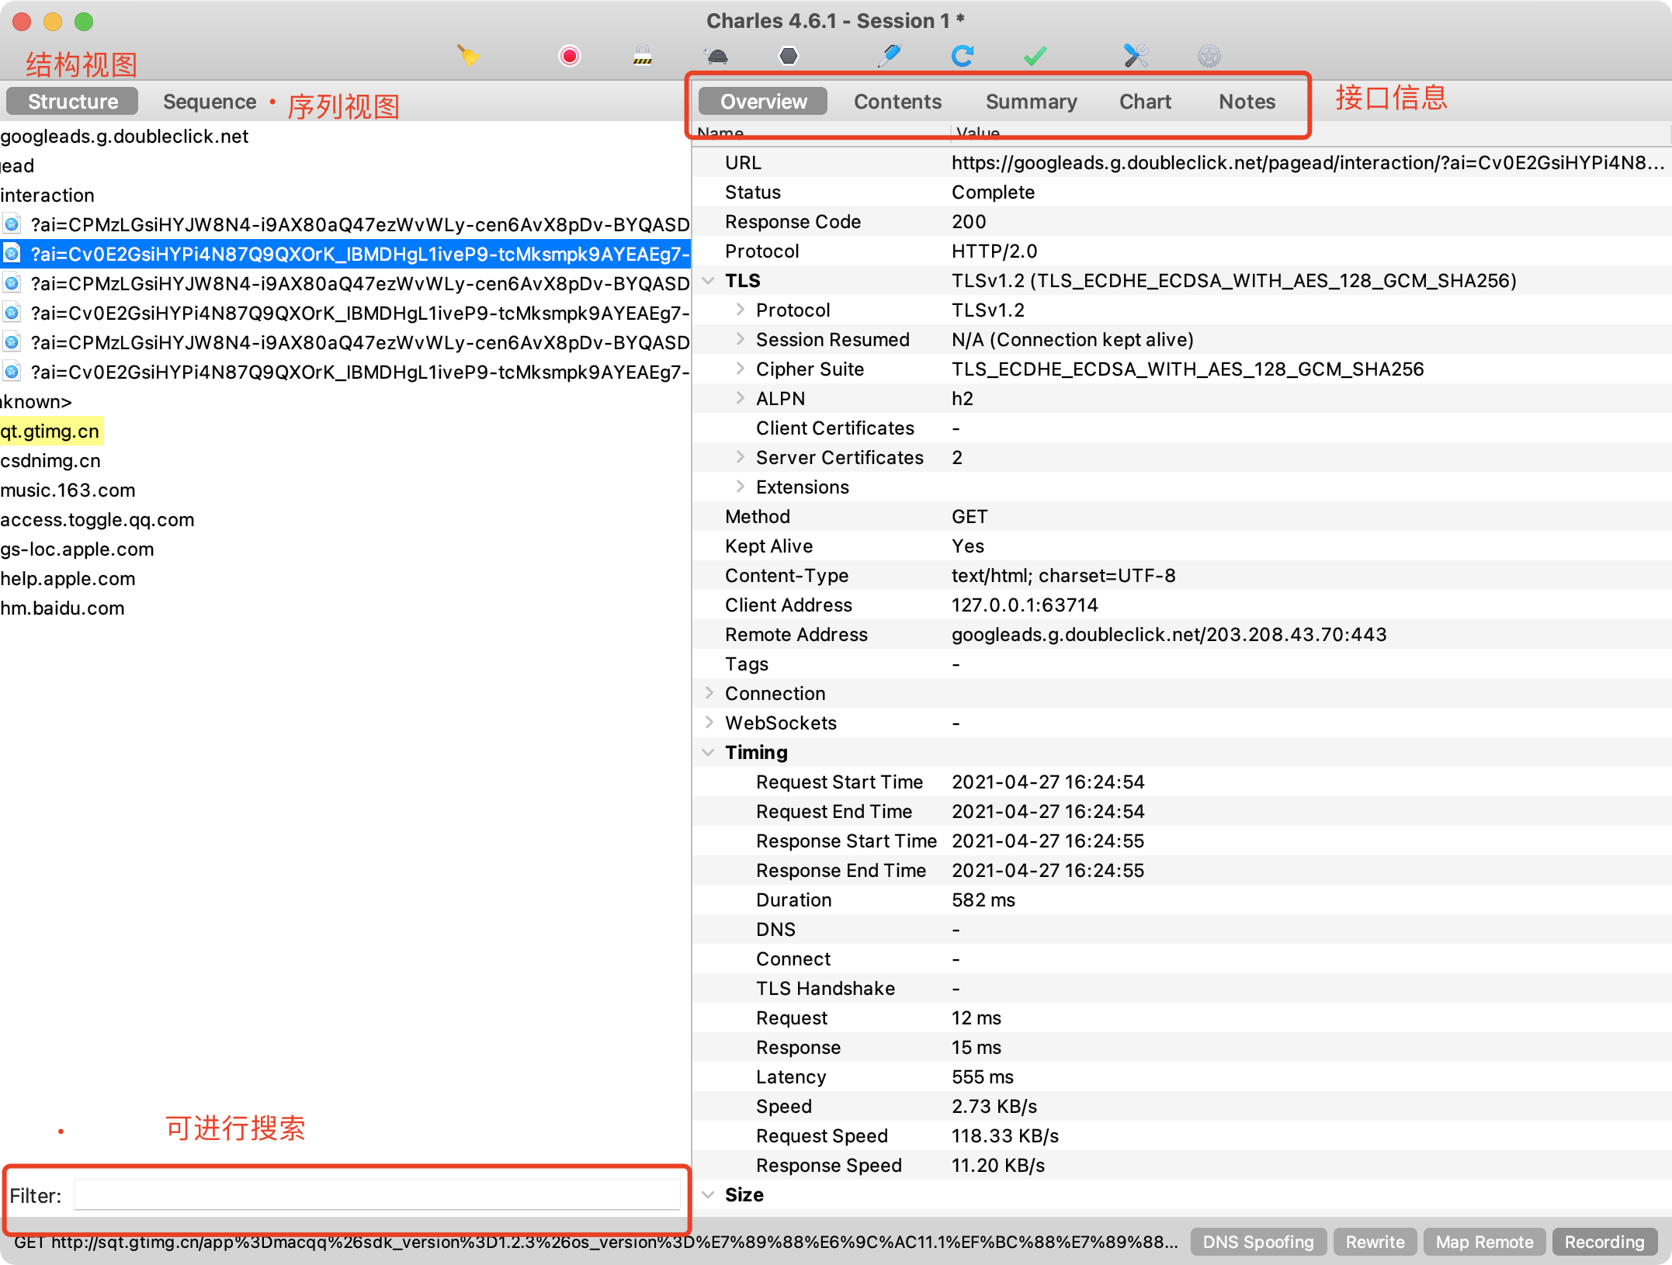This screenshot has width=1672, height=1265.
Task: Validate the response with the checkmark icon
Action: [1032, 56]
